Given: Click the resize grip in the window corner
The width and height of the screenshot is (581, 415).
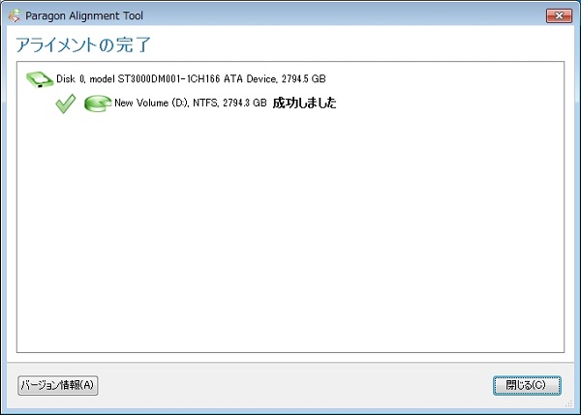Looking at the screenshot, I should pos(568,403).
